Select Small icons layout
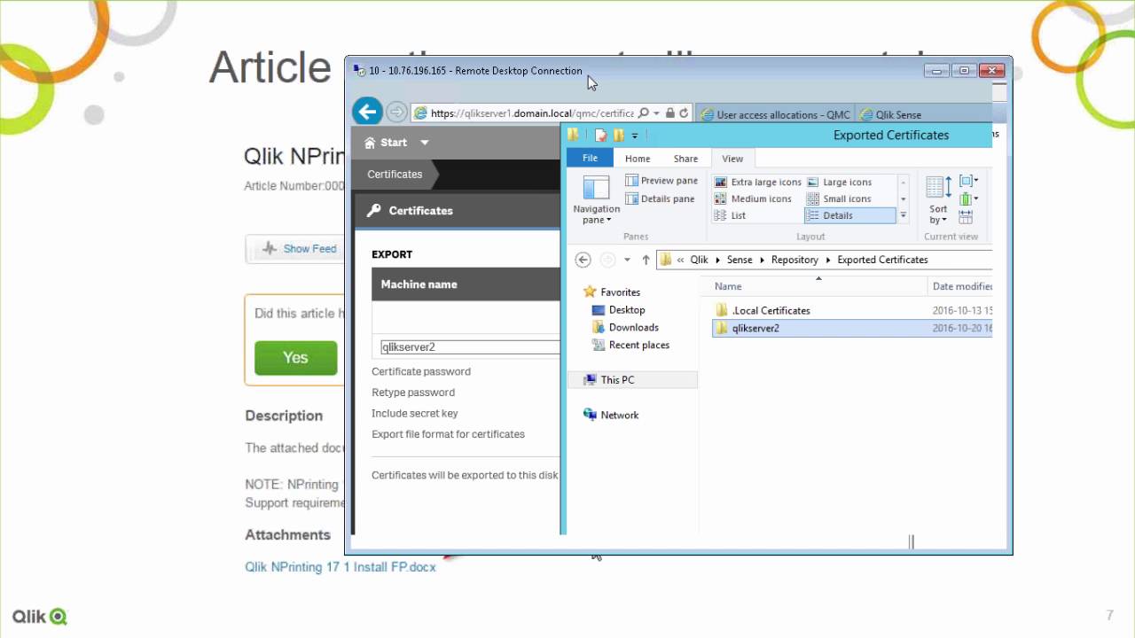Viewport: 1135px width, 638px height. pos(839,198)
